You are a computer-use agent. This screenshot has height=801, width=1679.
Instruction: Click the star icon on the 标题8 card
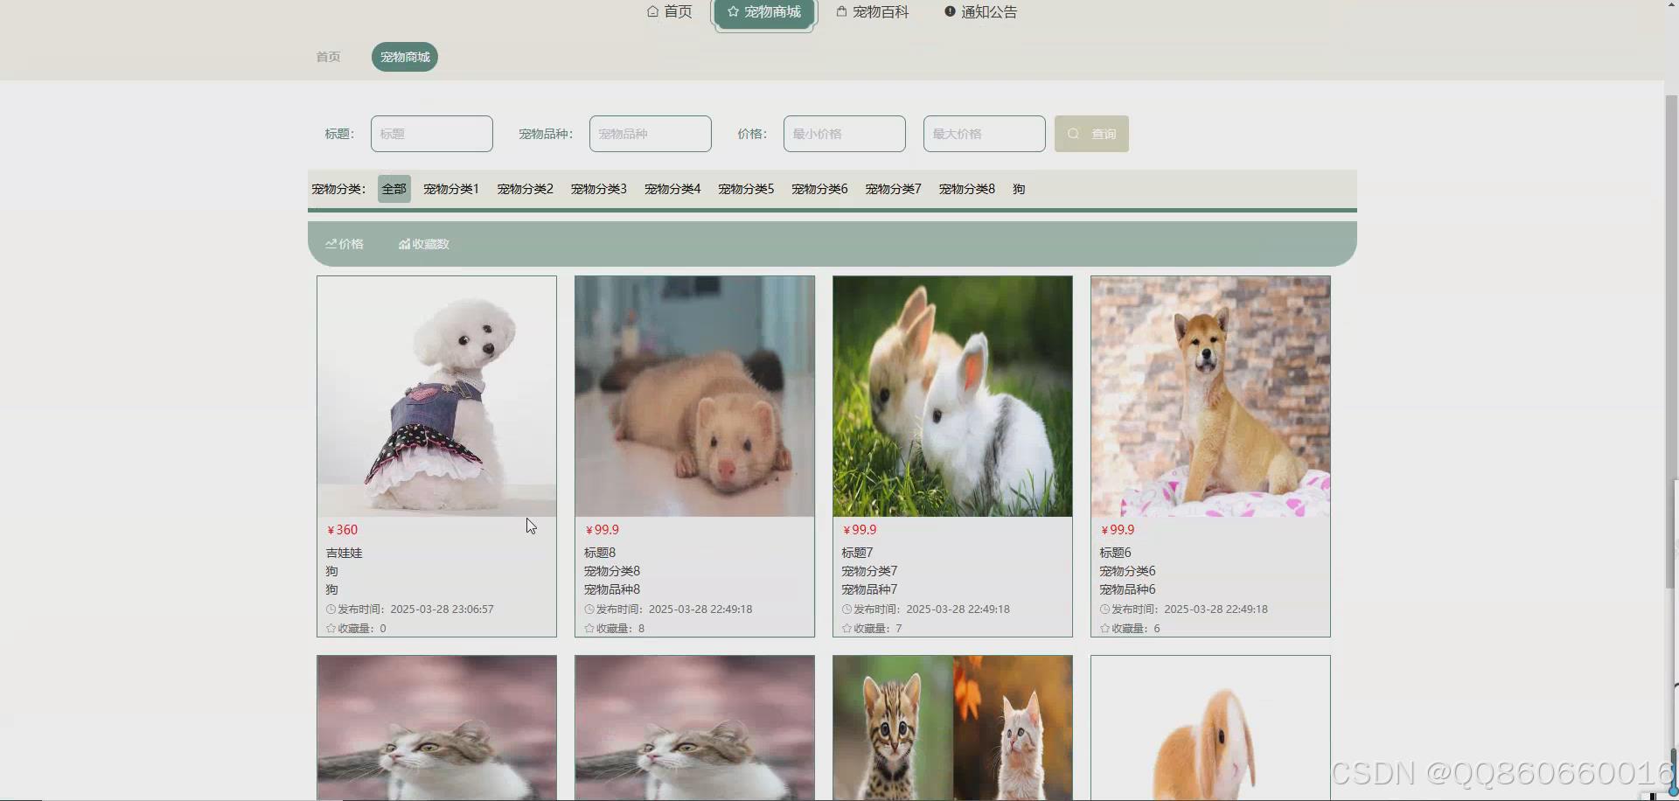click(589, 629)
